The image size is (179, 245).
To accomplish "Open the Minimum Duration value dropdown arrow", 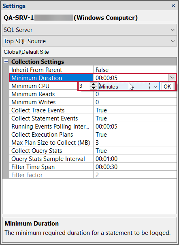I will click(172, 78).
